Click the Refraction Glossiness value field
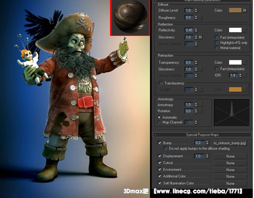The image size is (254, 198). (x=189, y=69)
